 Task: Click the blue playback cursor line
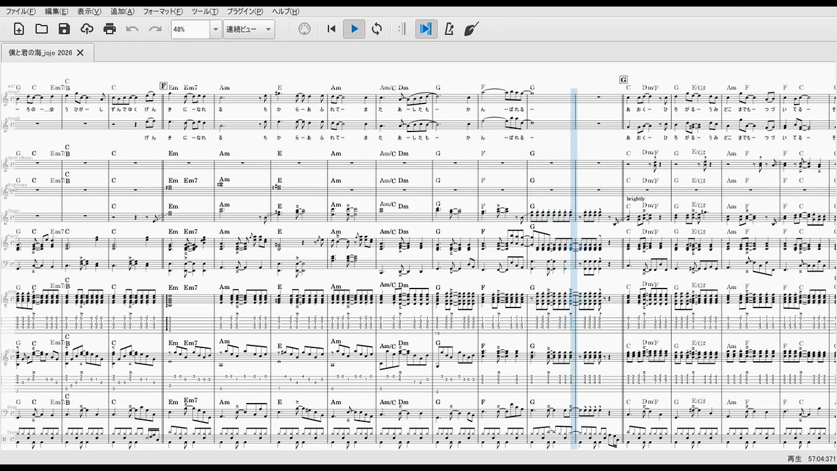point(574,268)
